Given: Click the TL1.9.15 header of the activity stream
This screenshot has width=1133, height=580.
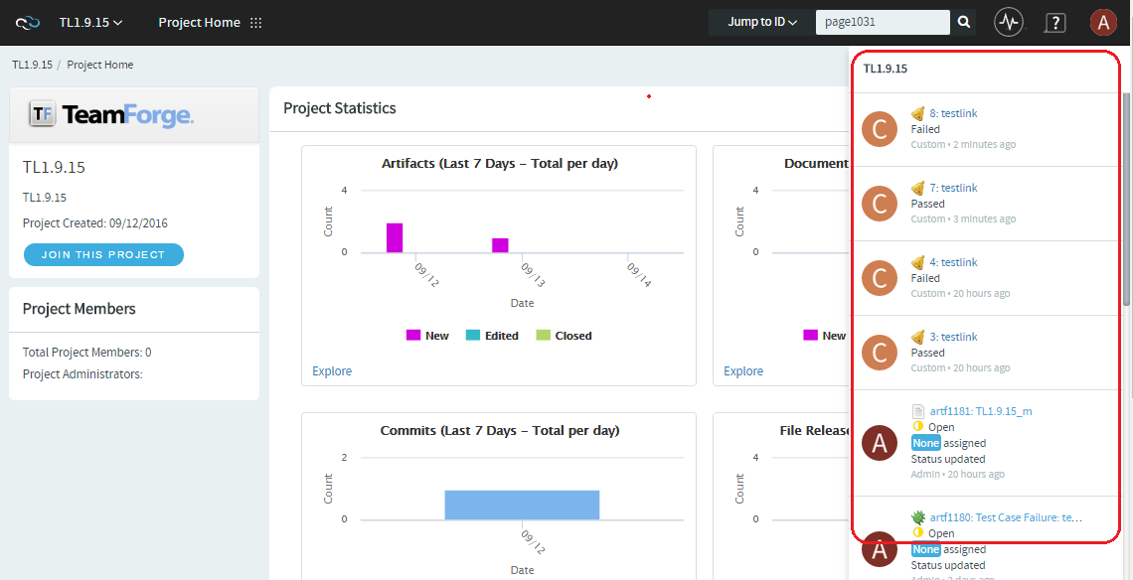Looking at the screenshot, I should [886, 69].
